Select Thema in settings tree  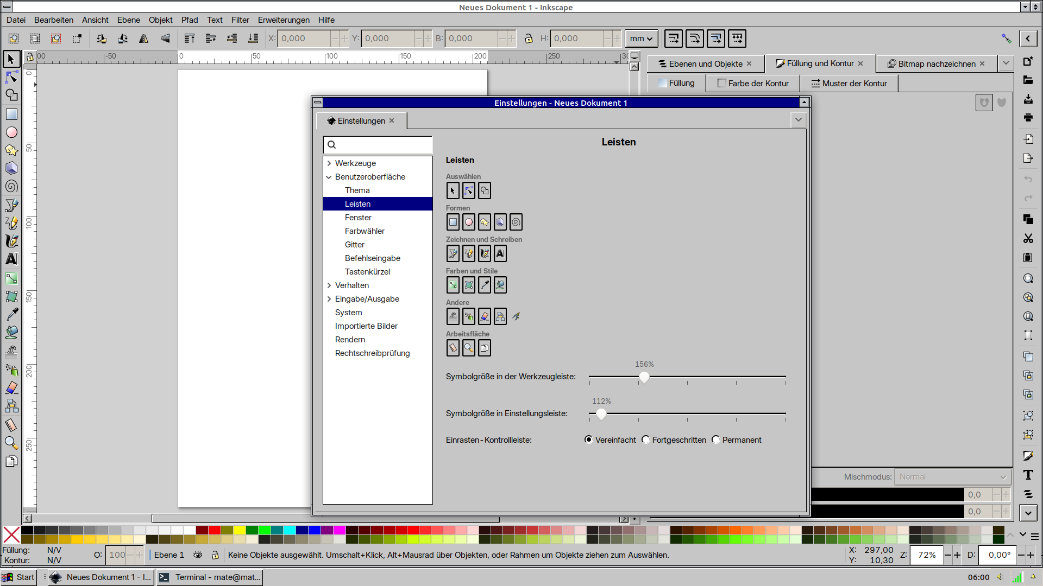[x=357, y=190]
